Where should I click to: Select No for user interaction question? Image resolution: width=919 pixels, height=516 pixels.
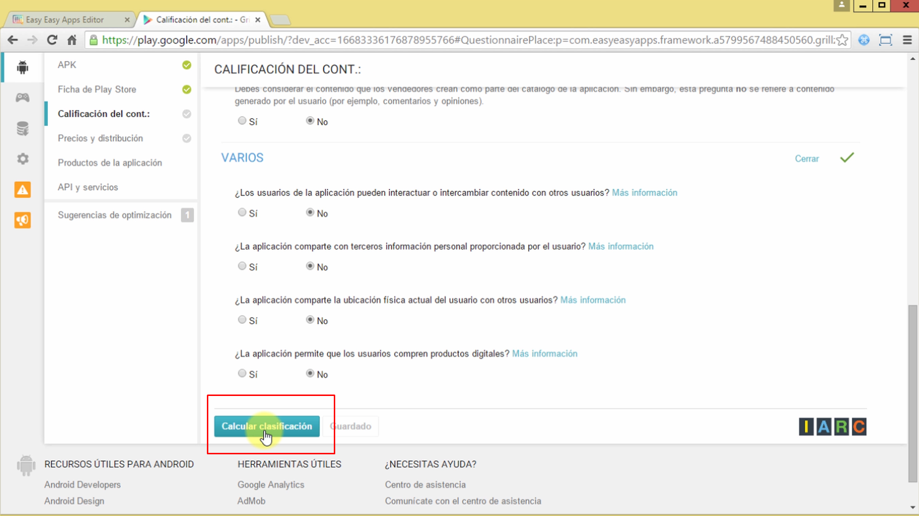click(309, 212)
